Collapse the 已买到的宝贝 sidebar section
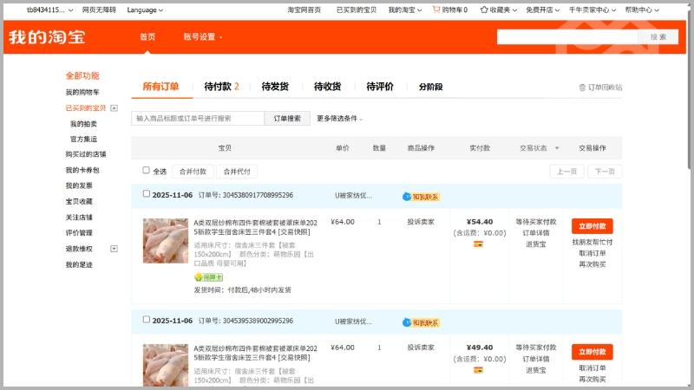694x390 pixels. point(114,107)
